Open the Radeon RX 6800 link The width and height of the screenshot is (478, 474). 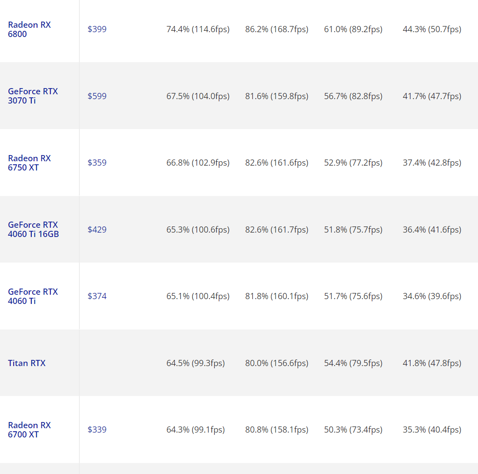point(29,30)
